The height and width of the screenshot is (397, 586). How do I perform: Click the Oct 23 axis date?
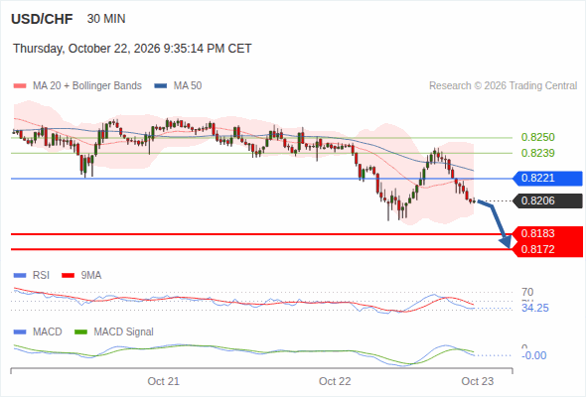pos(478,381)
